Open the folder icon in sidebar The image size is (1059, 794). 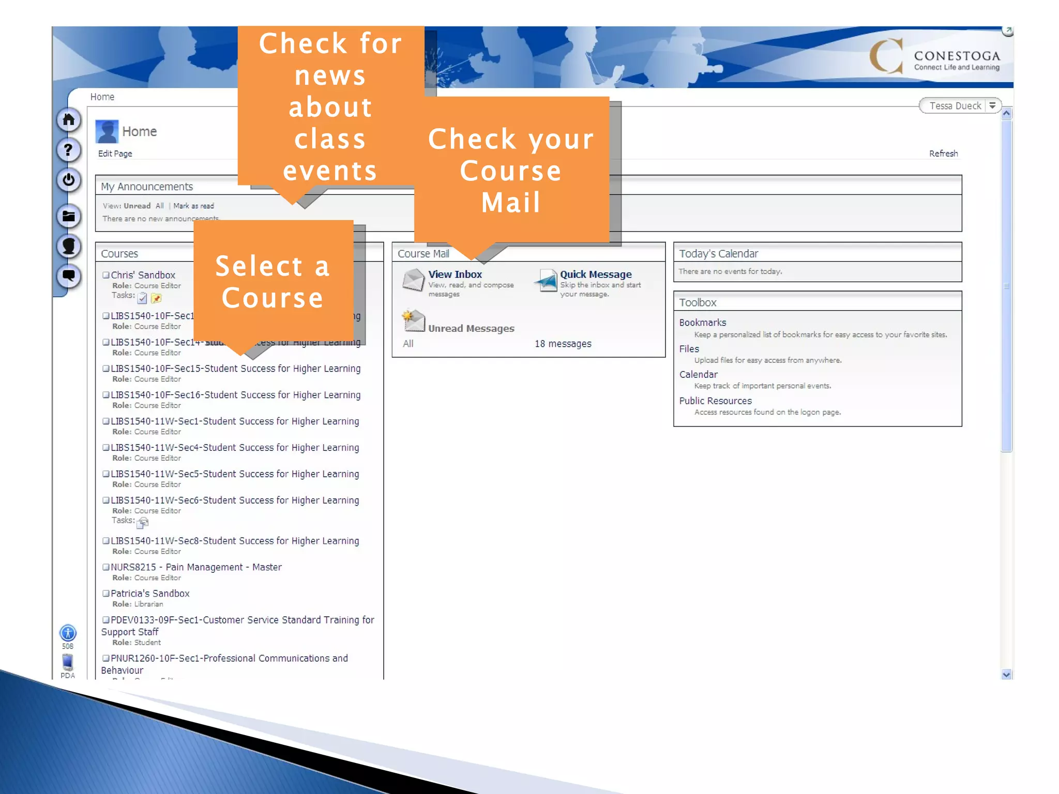[68, 216]
